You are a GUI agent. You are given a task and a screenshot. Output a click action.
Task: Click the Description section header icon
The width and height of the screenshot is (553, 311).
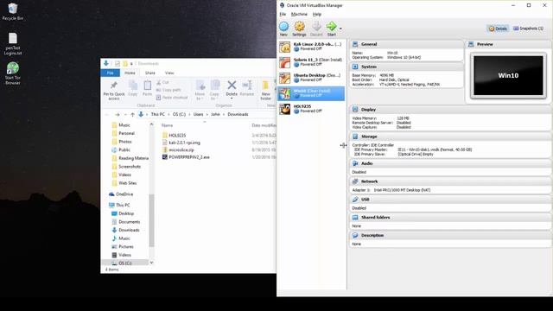click(355, 235)
